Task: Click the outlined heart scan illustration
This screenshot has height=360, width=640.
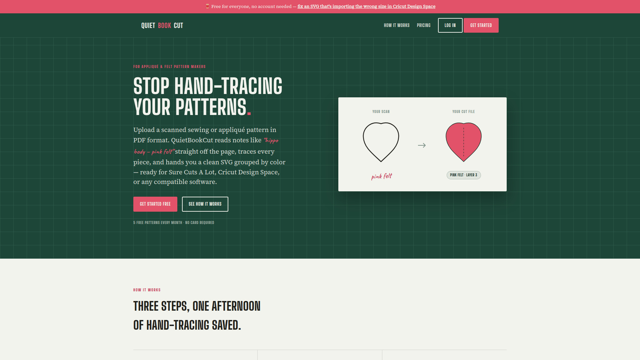Action: point(381,142)
